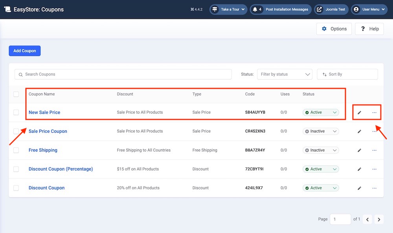393x233 pixels.
Task: Expand the Filter by status dropdown
Action: (285, 74)
